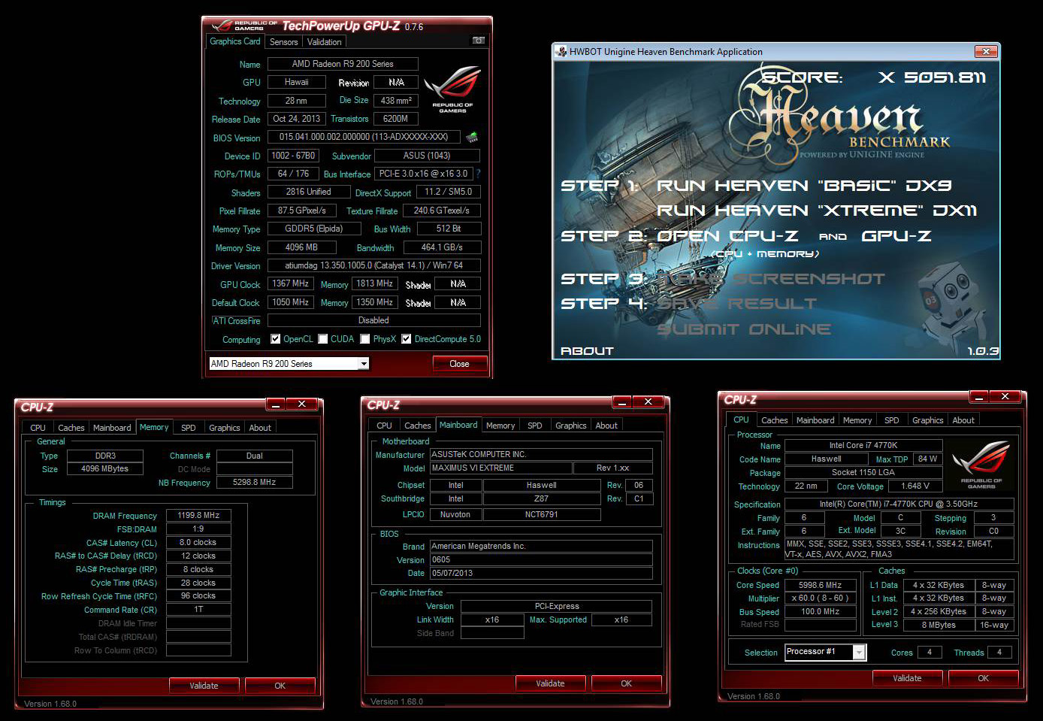Click the Core Voltage value 1.648 V
The height and width of the screenshot is (721, 1043).
tap(915, 486)
